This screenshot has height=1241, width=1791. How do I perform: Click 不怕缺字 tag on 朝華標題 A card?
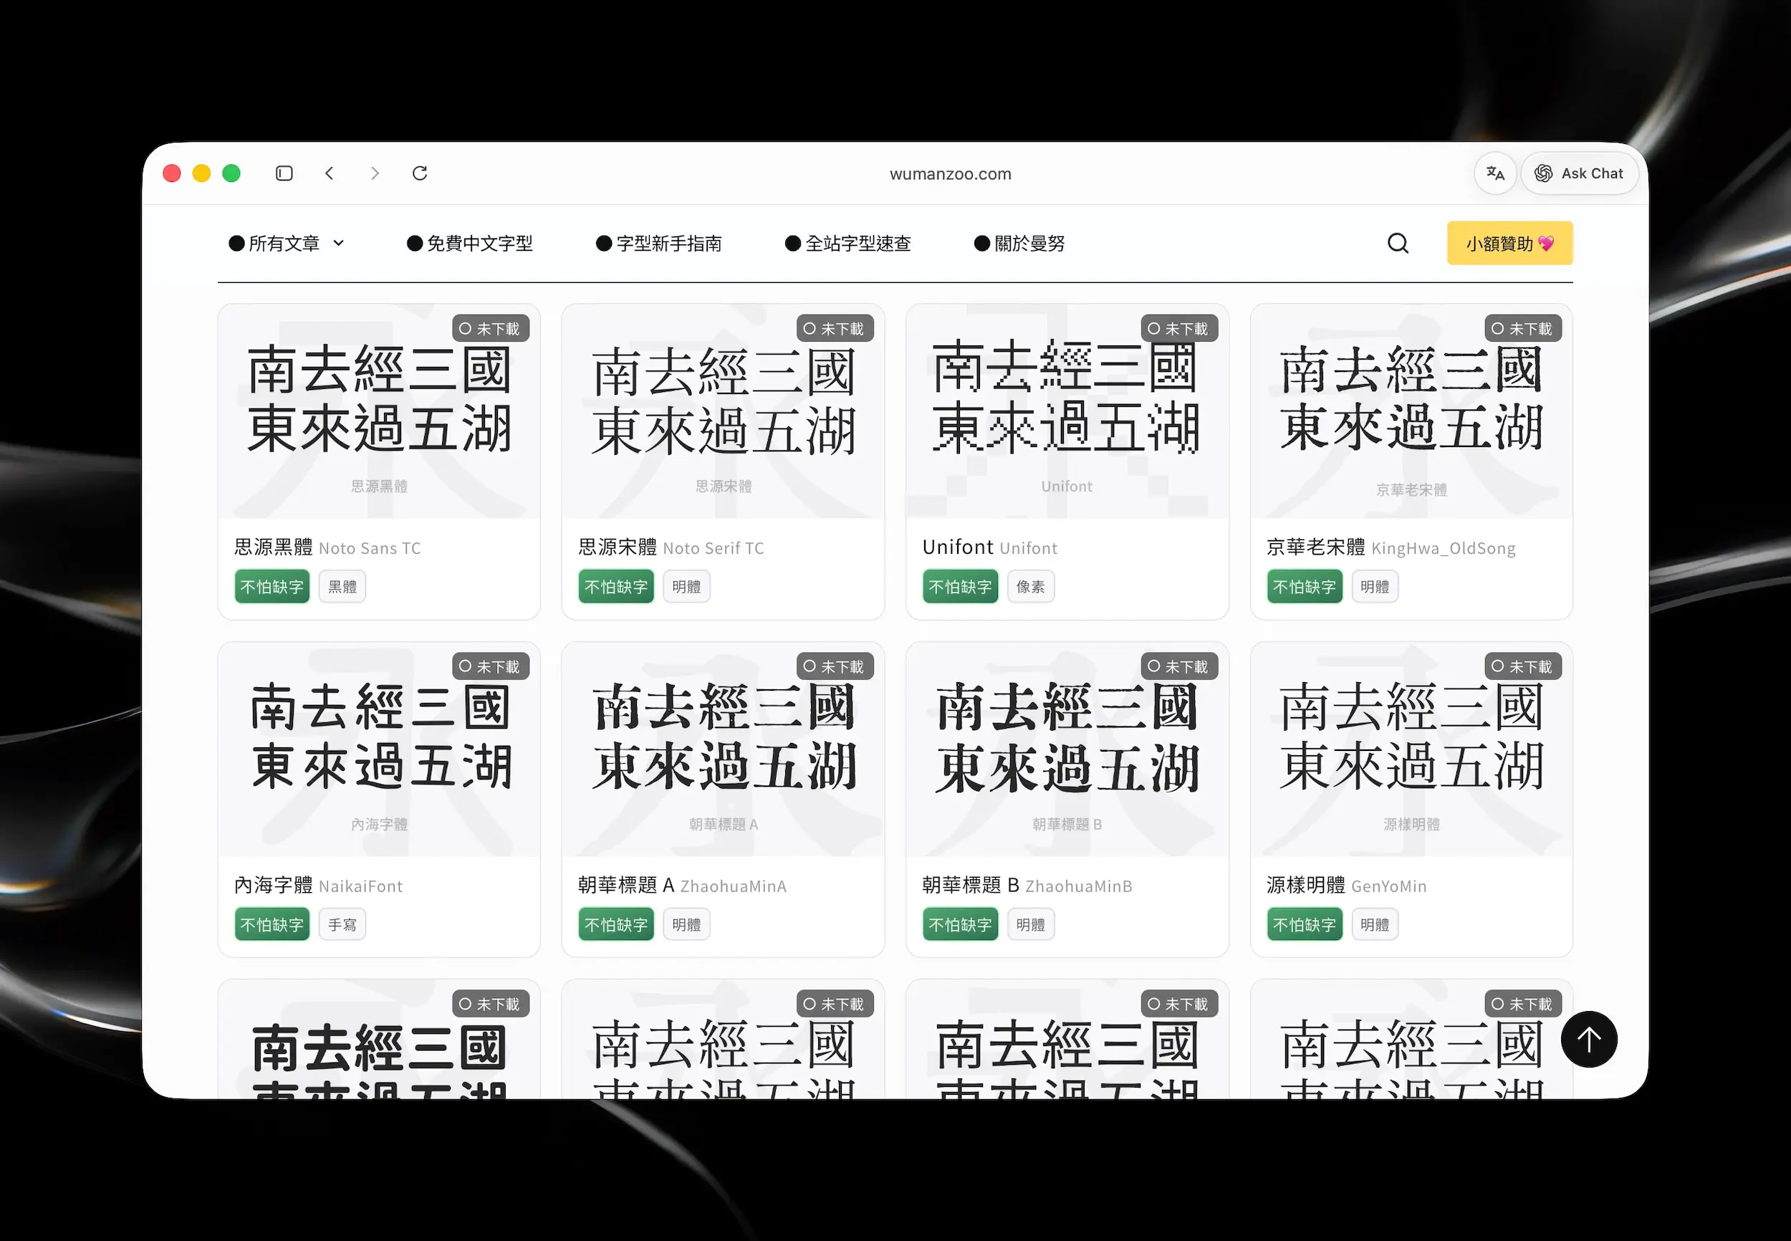pos(615,924)
